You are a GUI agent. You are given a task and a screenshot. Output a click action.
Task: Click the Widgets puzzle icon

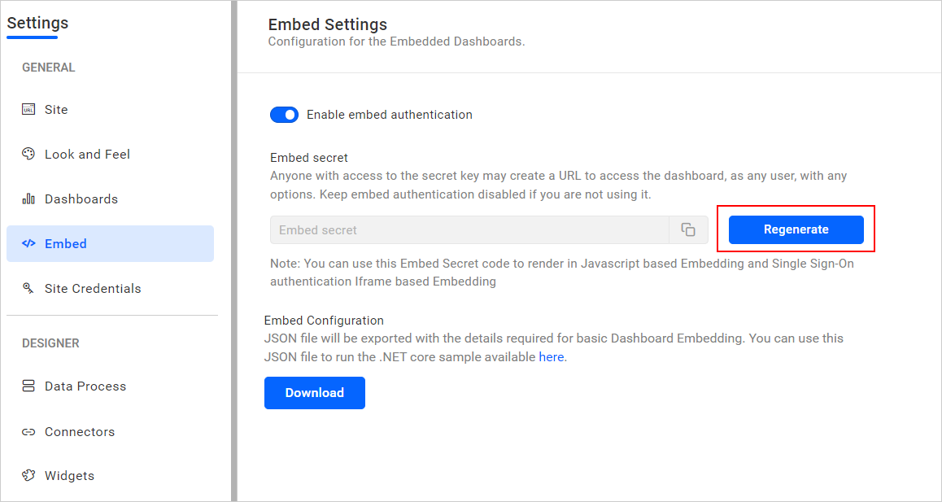(28, 476)
